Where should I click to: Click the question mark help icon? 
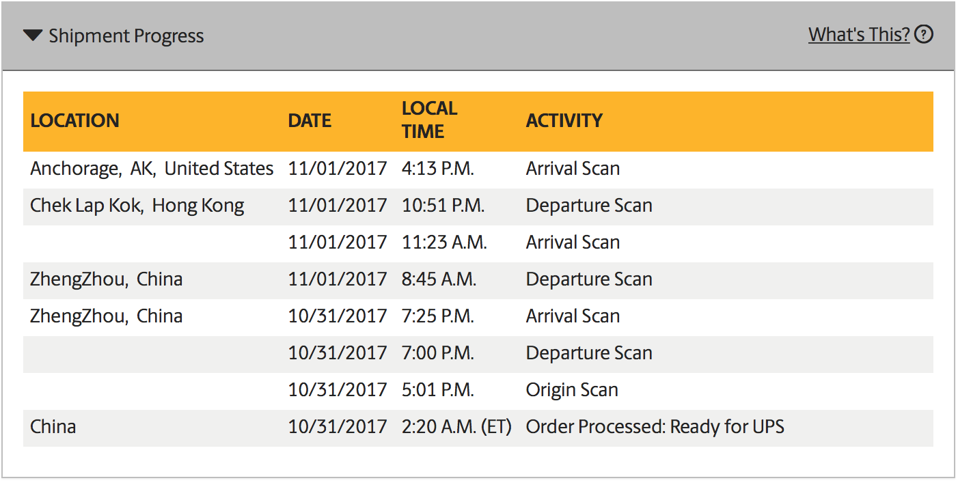(924, 34)
